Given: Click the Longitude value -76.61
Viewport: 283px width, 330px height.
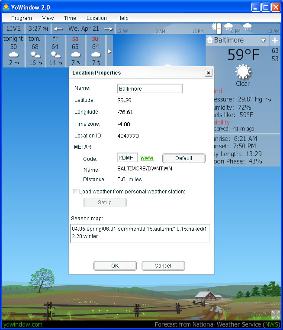Looking at the screenshot, I should [125, 112].
